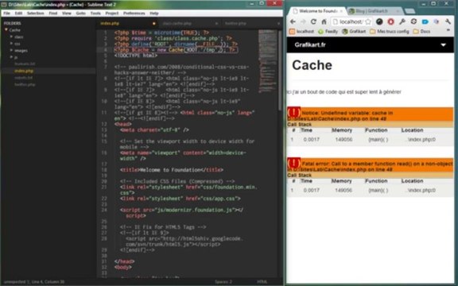Reload the localhost page in Chrome

point(313,21)
